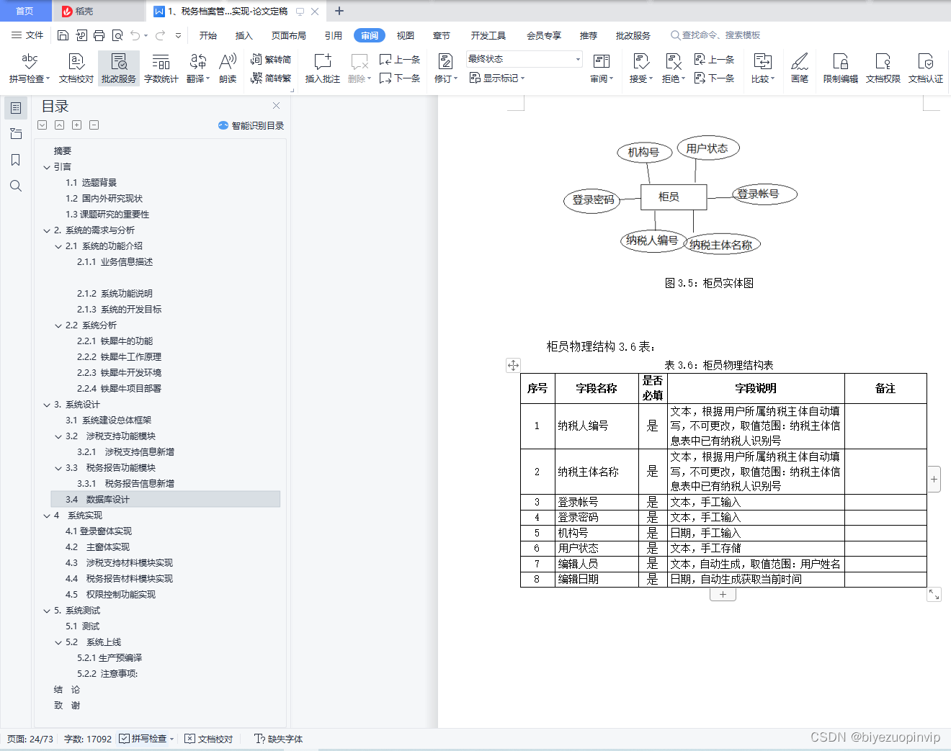The height and width of the screenshot is (751, 951).
Task: Click the 缺失字体 status bar item
Action: [x=278, y=739]
